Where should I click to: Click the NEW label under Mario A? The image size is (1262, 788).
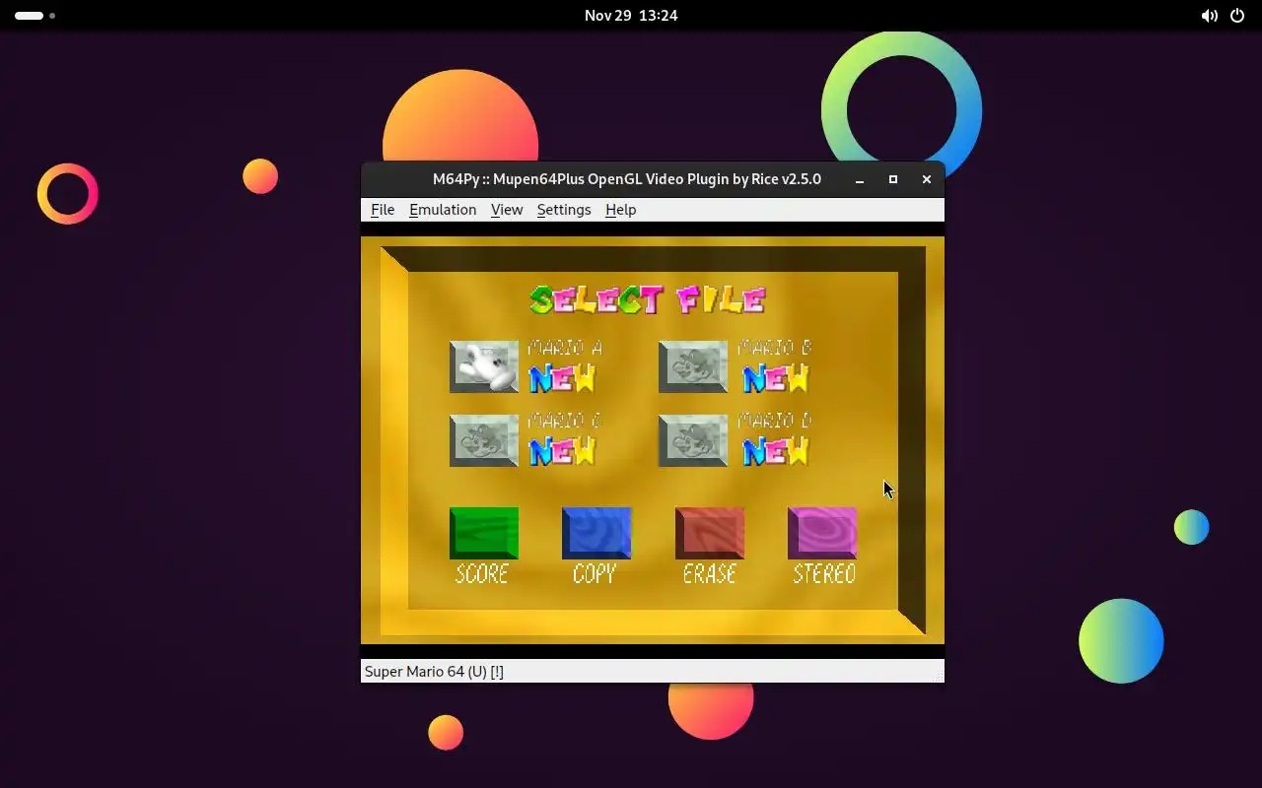point(563,378)
